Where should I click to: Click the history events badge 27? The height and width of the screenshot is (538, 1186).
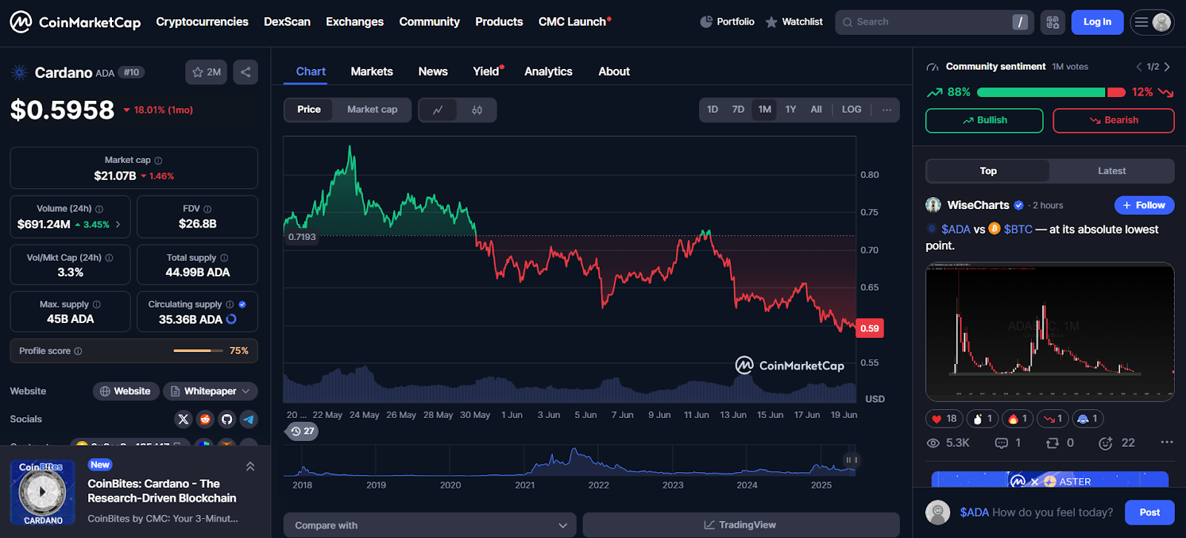[x=302, y=431]
